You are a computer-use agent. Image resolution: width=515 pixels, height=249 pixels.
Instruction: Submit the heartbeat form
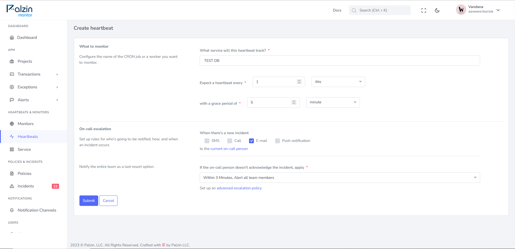[x=89, y=201]
